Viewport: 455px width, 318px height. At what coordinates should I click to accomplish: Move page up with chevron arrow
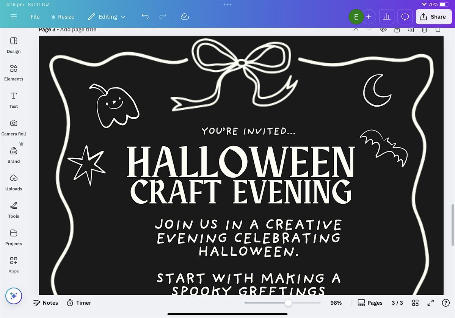pyautogui.click(x=356, y=29)
